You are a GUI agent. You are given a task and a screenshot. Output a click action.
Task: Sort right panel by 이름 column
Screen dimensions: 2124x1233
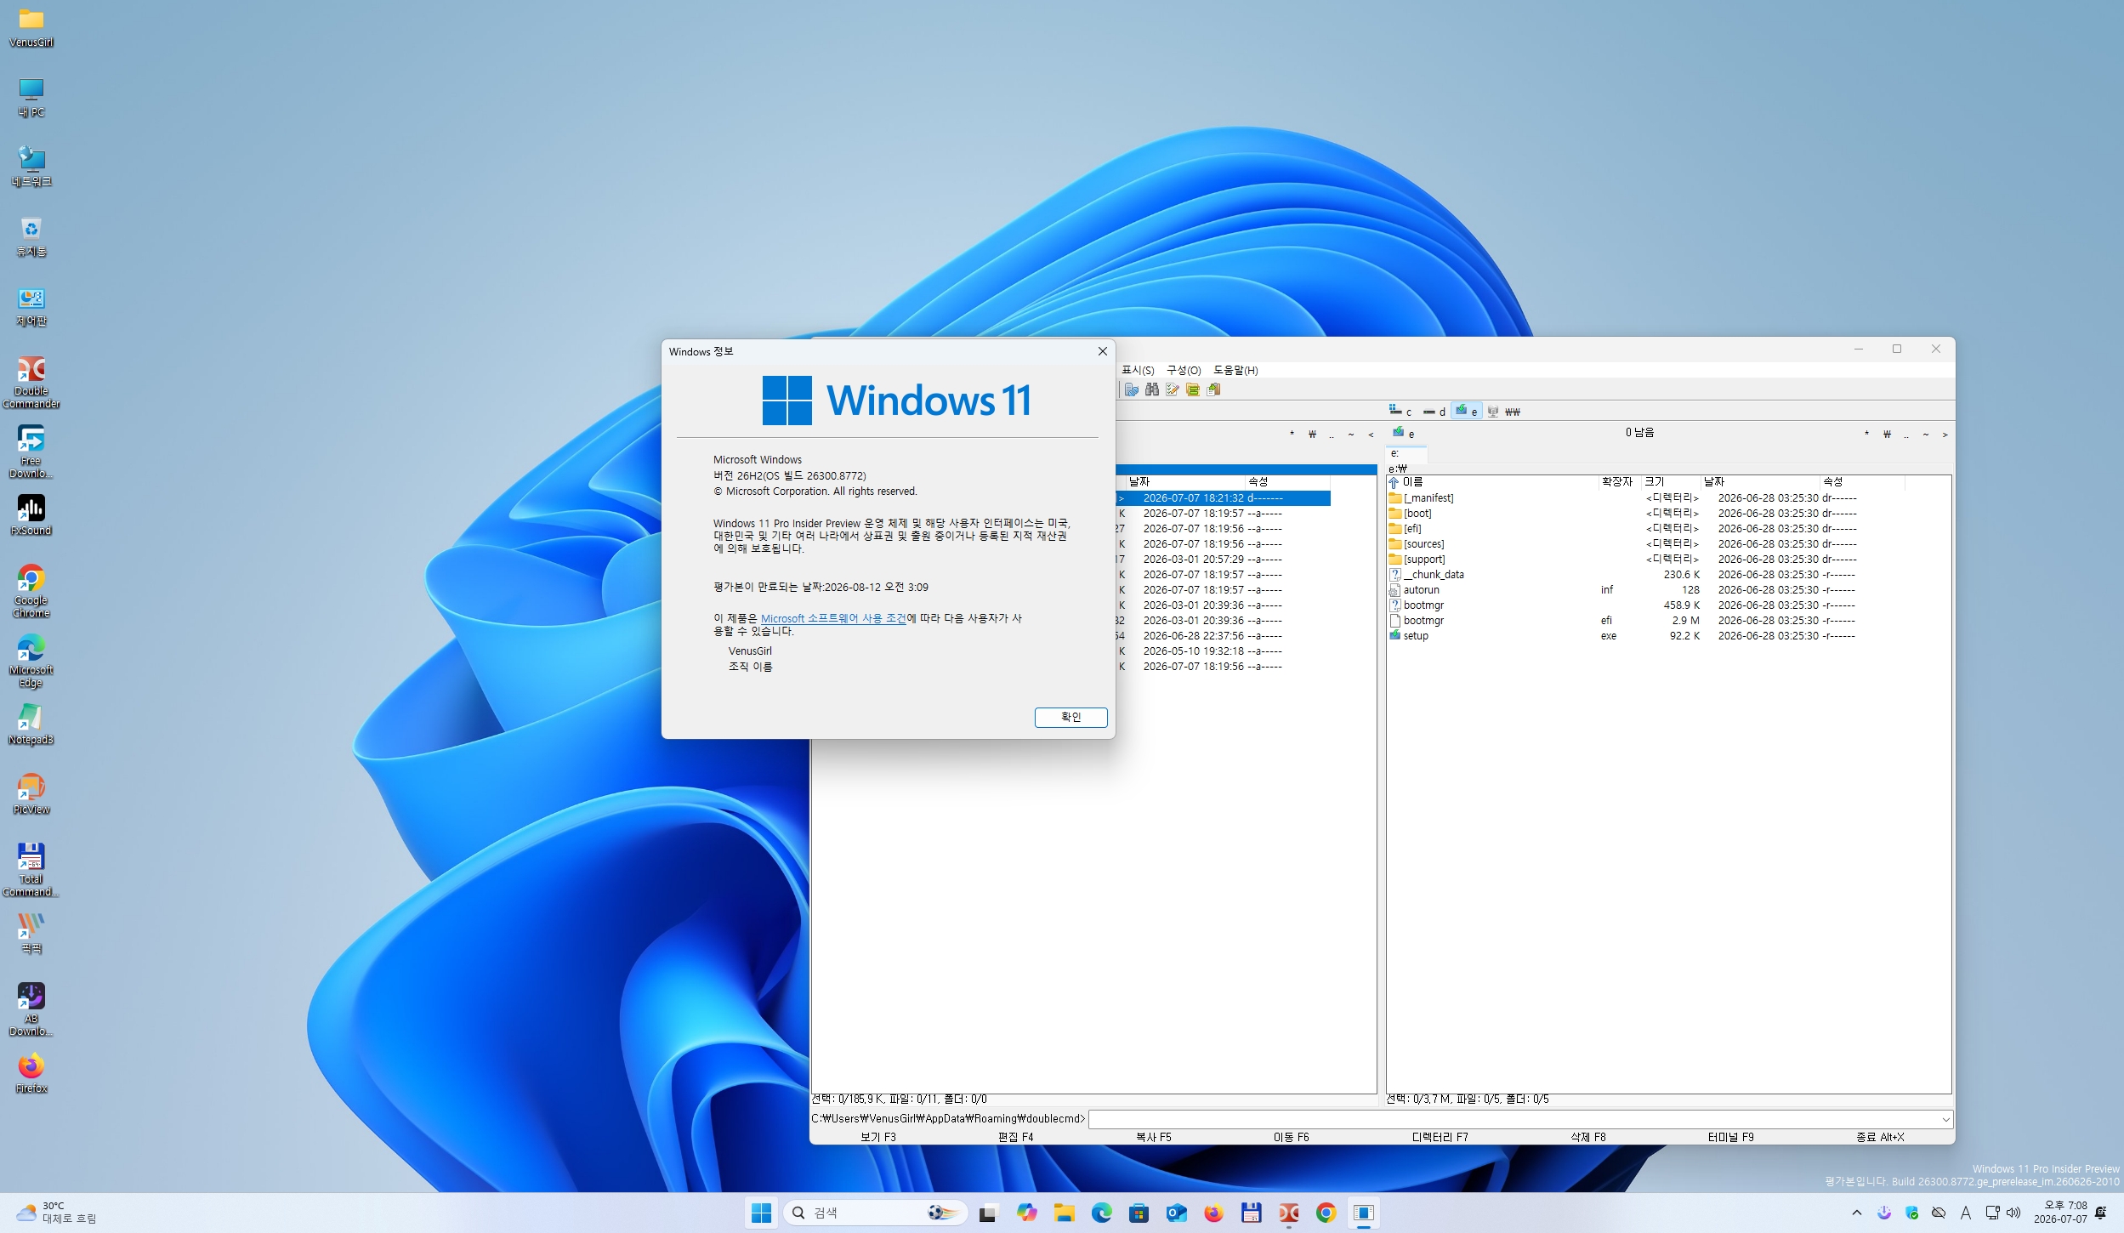[1493, 482]
